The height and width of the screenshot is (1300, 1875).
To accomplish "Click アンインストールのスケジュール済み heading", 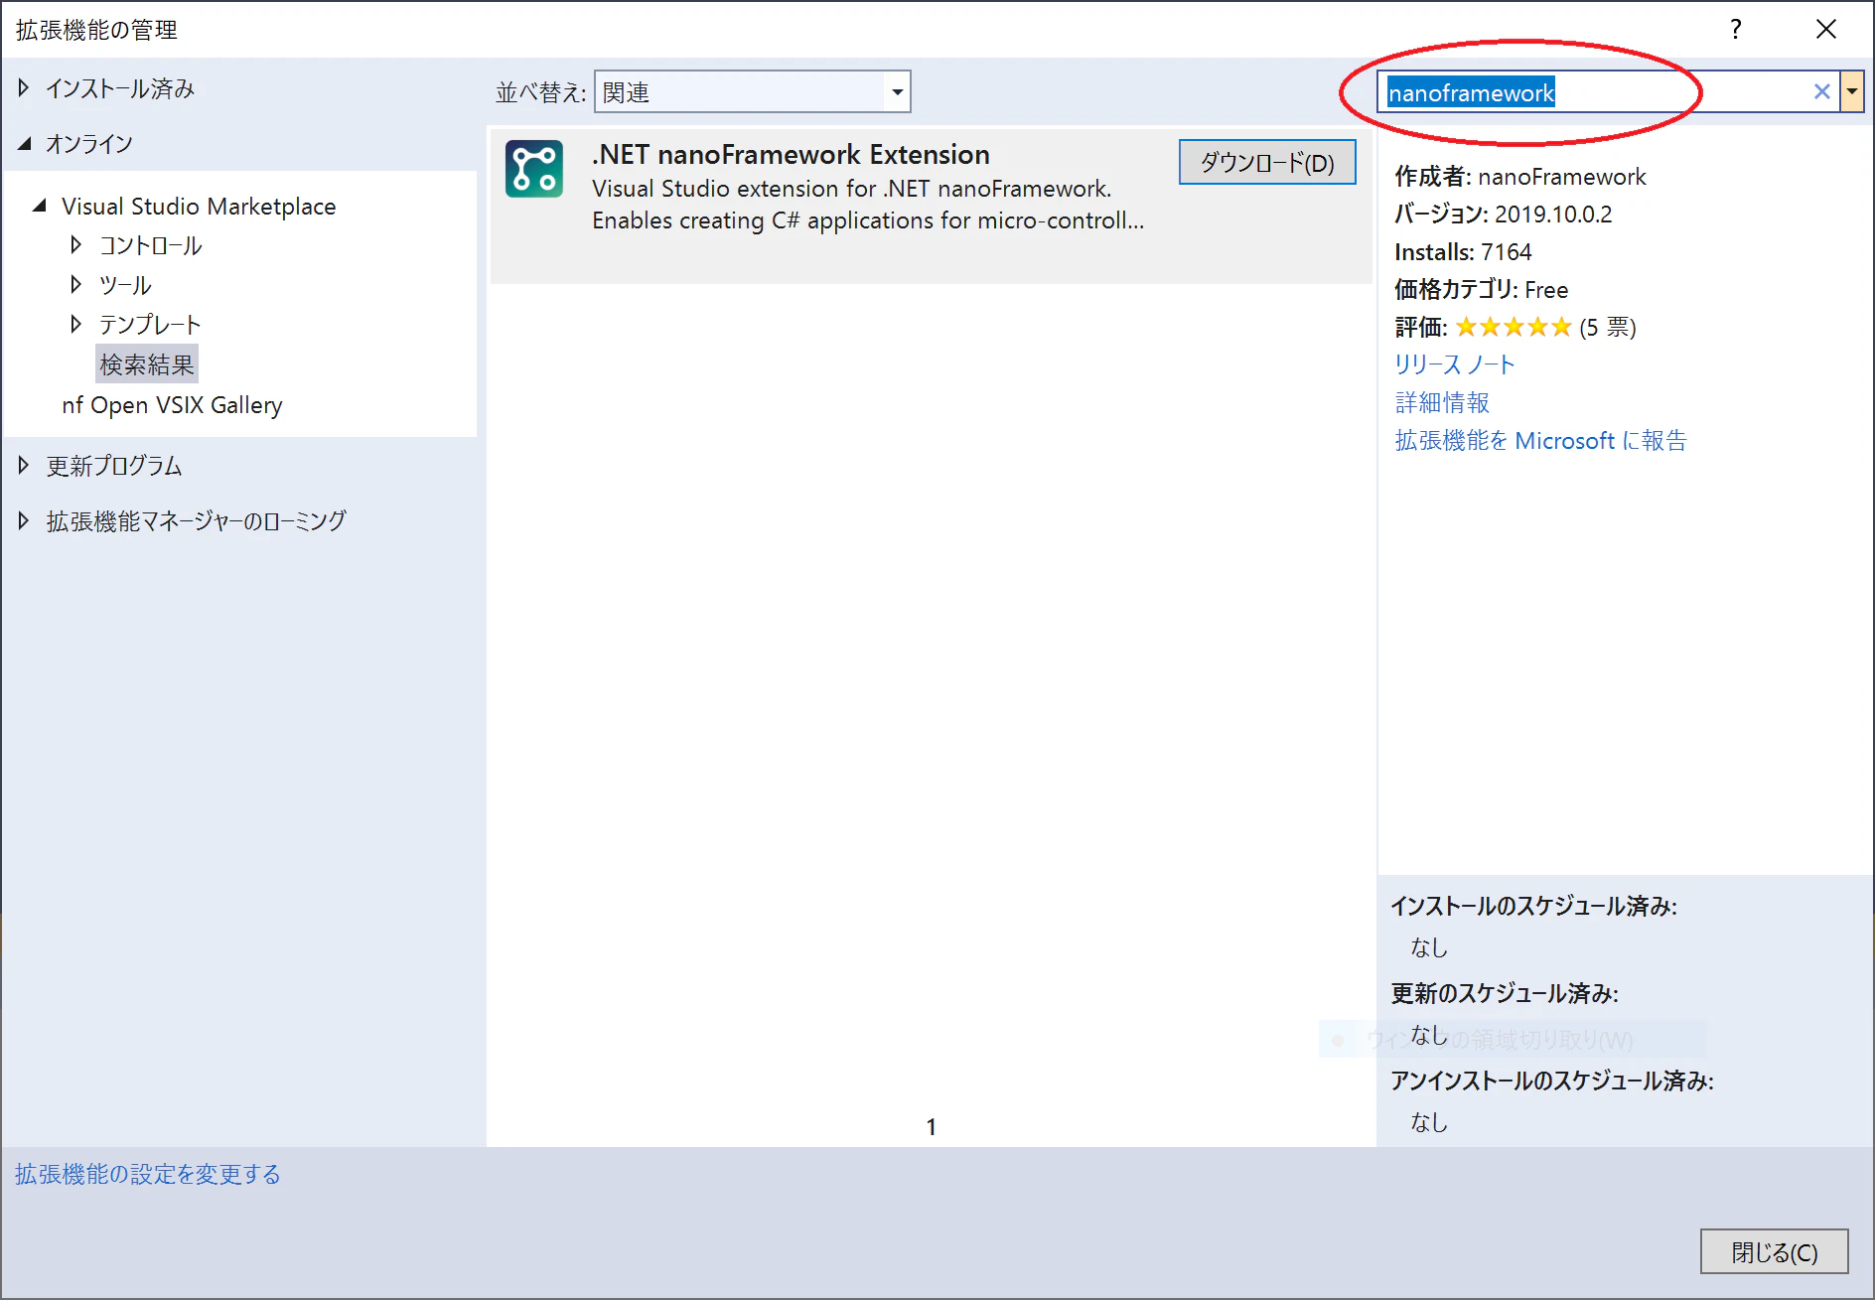I will [1552, 1081].
